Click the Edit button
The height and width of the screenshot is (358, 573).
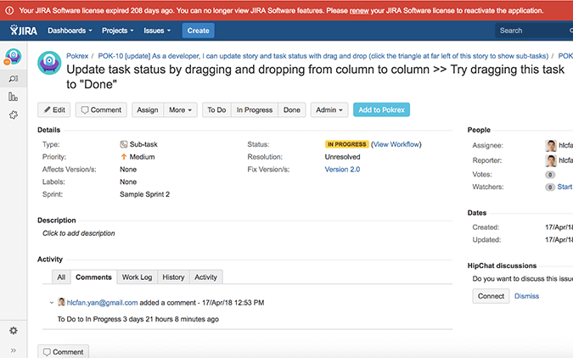point(54,110)
